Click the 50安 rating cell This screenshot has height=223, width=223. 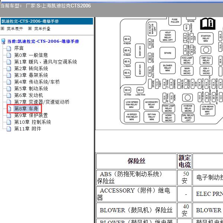point(184,178)
